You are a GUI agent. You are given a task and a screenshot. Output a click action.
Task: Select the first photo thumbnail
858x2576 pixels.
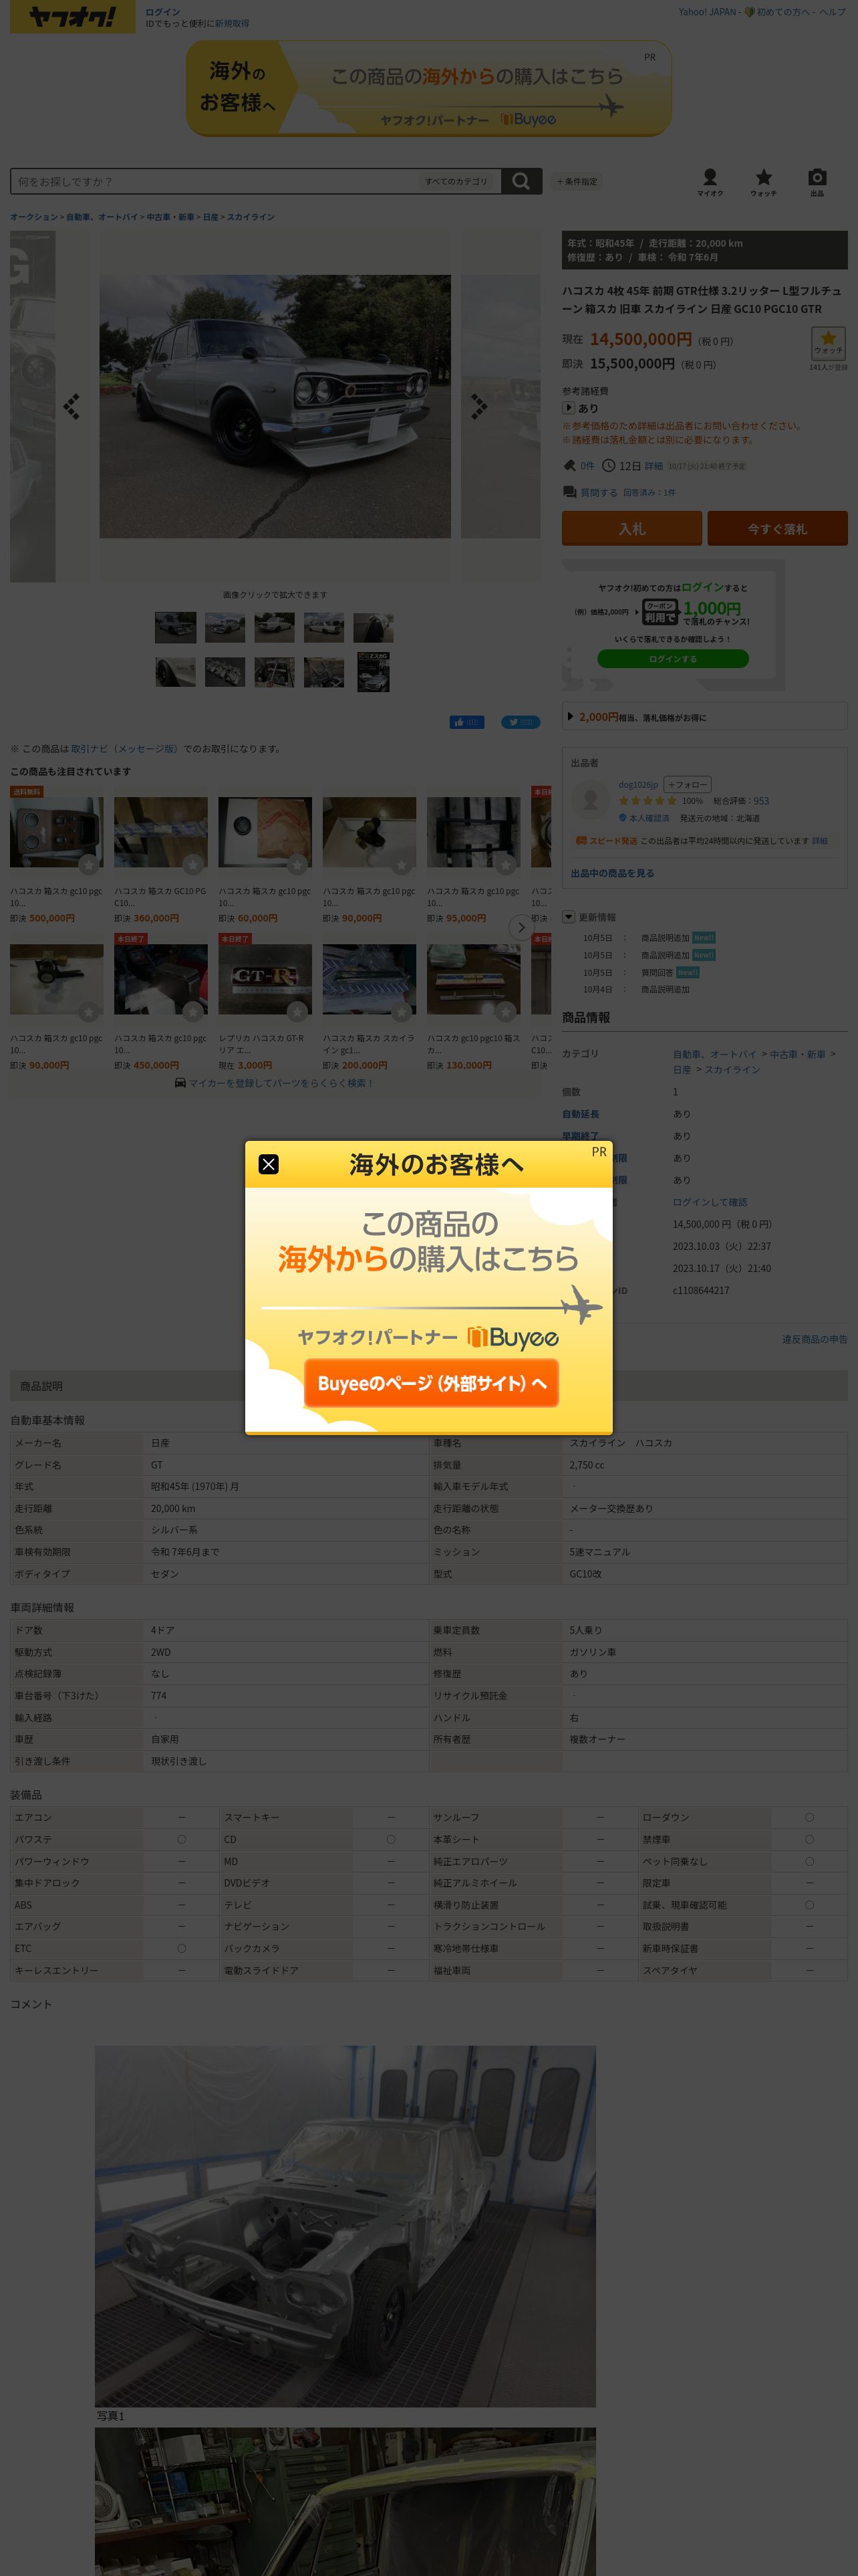pos(176,627)
